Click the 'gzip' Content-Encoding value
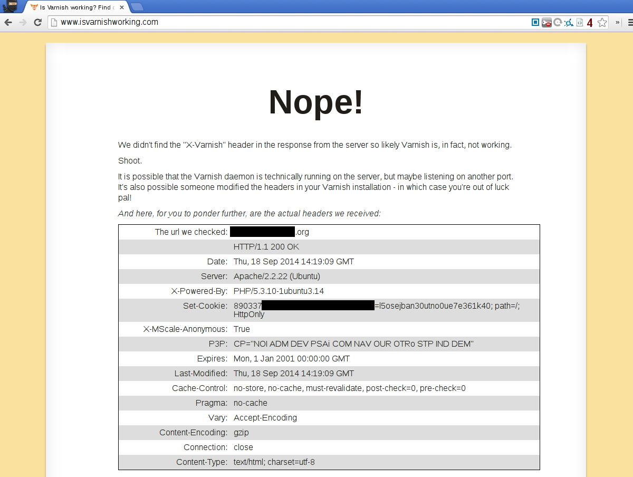This screenshot has height=477, width=633. click(241, 433)
